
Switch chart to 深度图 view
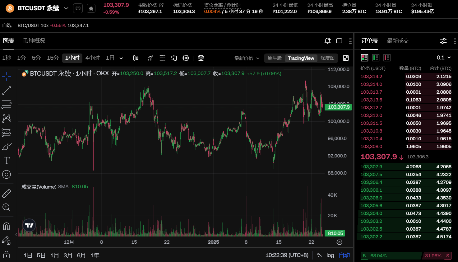pos(327,58)
